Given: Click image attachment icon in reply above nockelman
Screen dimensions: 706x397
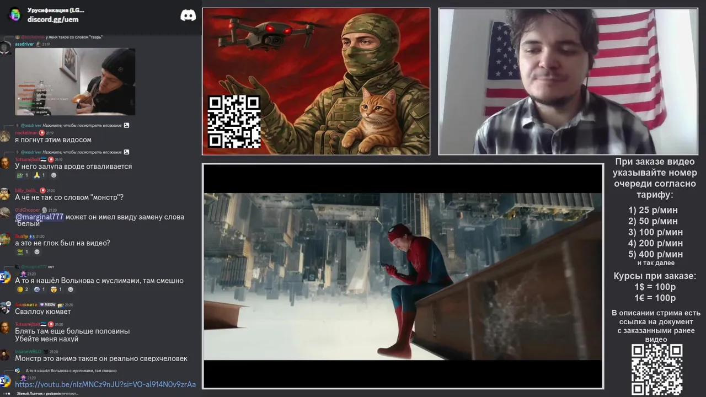Looking at the screenshot, I should click(x=126, y=125).
